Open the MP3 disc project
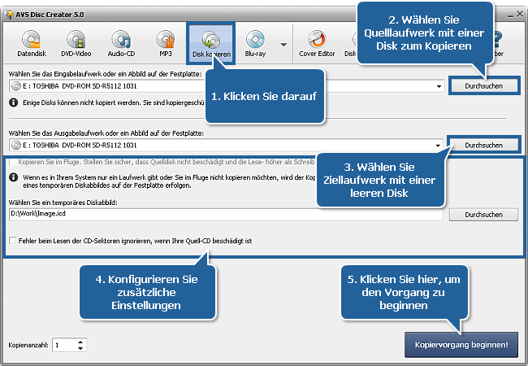Viewport: 528px width, 366px height. [166, 43]
